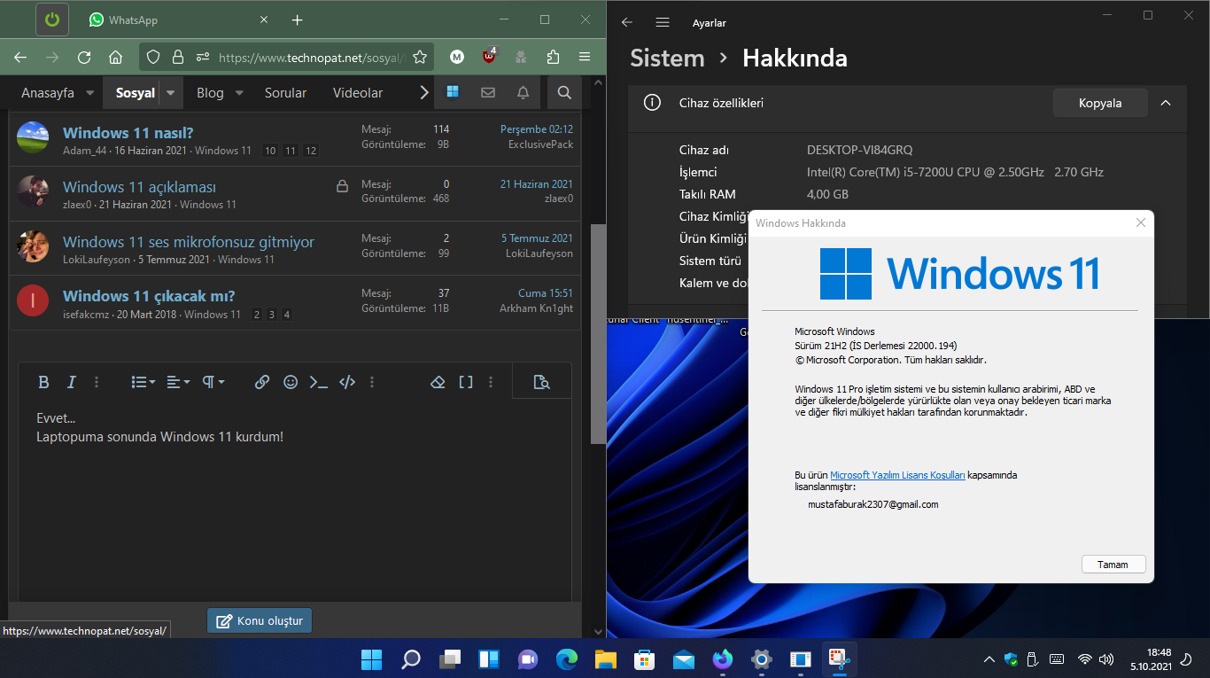Bookmark this page with the star icon
This screenshot has height=678, width=1210.
(x=420, y=57)
